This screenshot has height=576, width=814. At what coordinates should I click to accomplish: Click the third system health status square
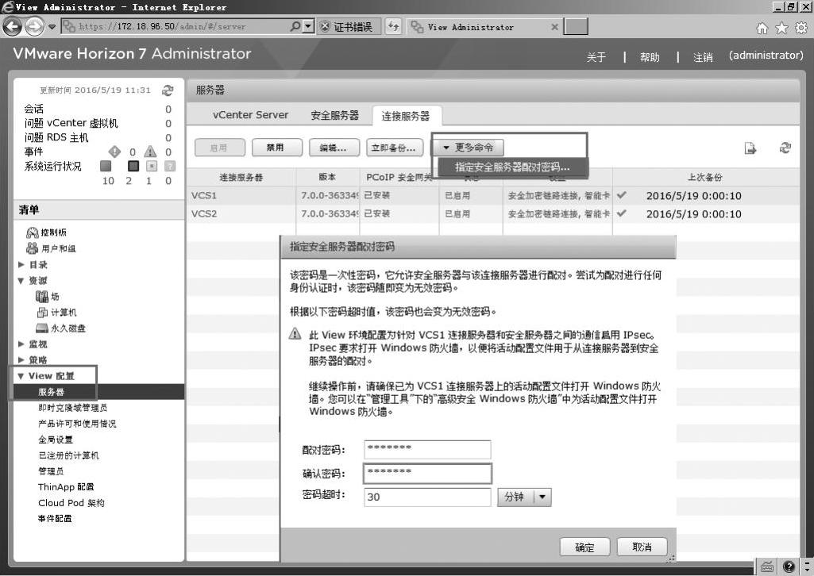[151, 166]
